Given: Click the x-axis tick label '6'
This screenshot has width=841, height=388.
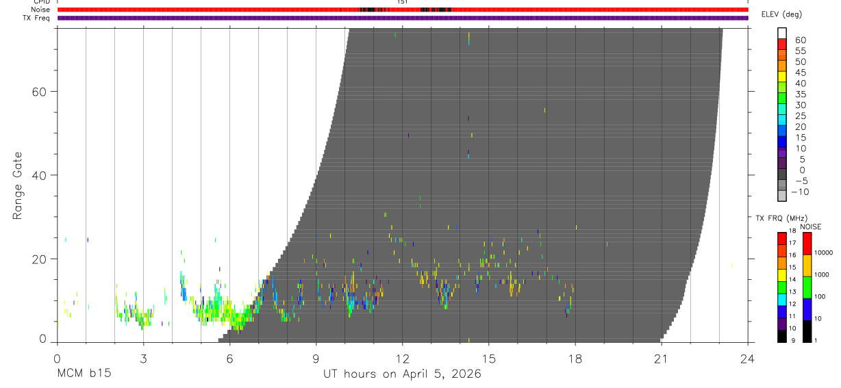Looking at the screenshot, I should point(229,359).
